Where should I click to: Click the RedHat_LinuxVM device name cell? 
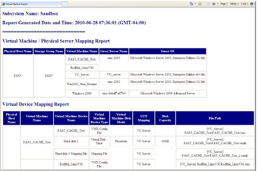[x=71, y=164]
